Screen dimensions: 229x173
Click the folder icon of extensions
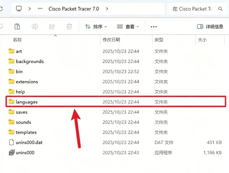point(12,81)
